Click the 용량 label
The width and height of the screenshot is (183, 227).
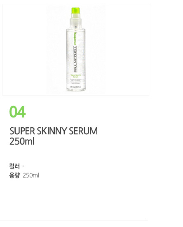tap(14, 176)
